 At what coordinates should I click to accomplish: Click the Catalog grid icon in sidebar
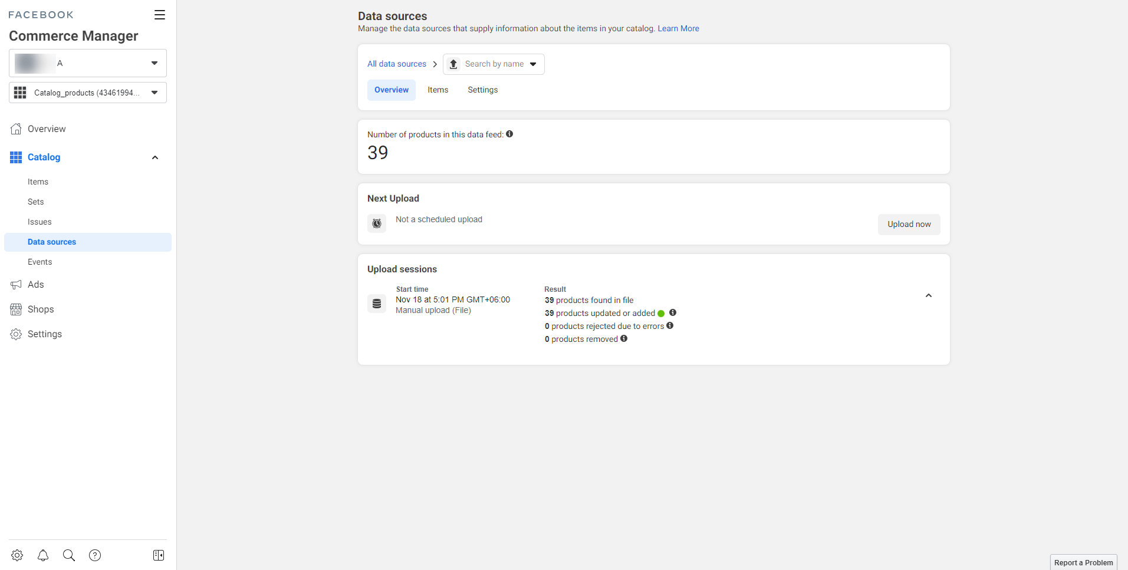[x=16, y=157]
